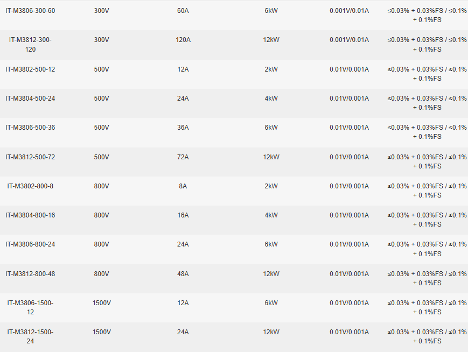Viewport: 468px width, 352px height.
Task: Click the IT-M3812-800-48 model cell
Action: coord(30,274)
